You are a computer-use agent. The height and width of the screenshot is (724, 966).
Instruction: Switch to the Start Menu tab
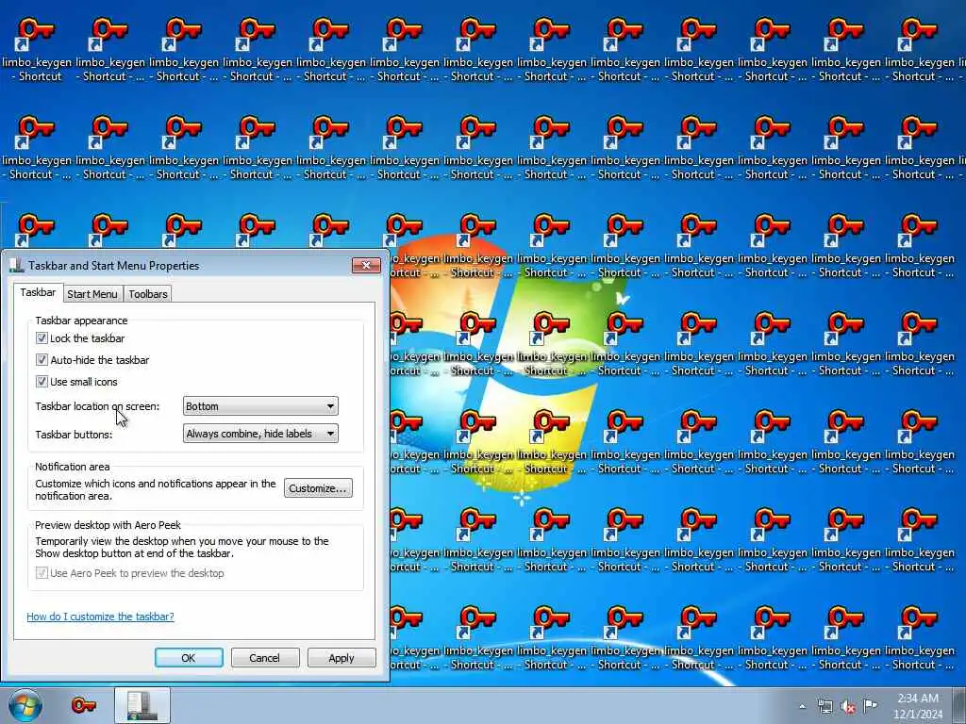click(x=92, y=294)
